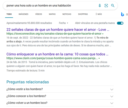
Task: Click the Abrir vínculos en una pestaña nueva label
Action: pyautogui.click(x=95, y=23)
